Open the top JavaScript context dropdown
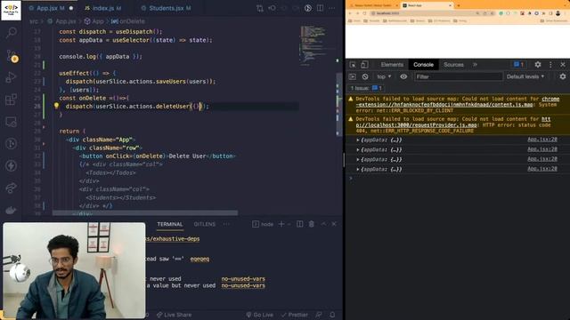 click(384, 76)
